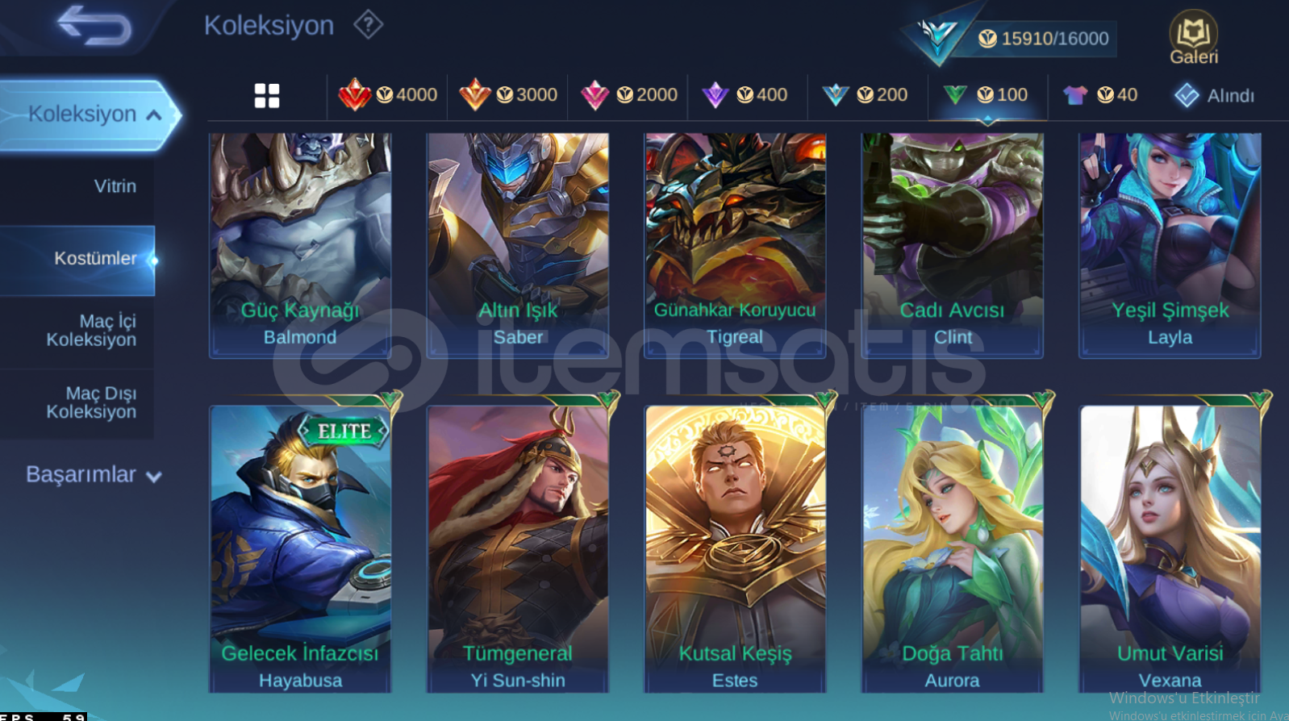Open the Galeri icon

coord(1194,37)
